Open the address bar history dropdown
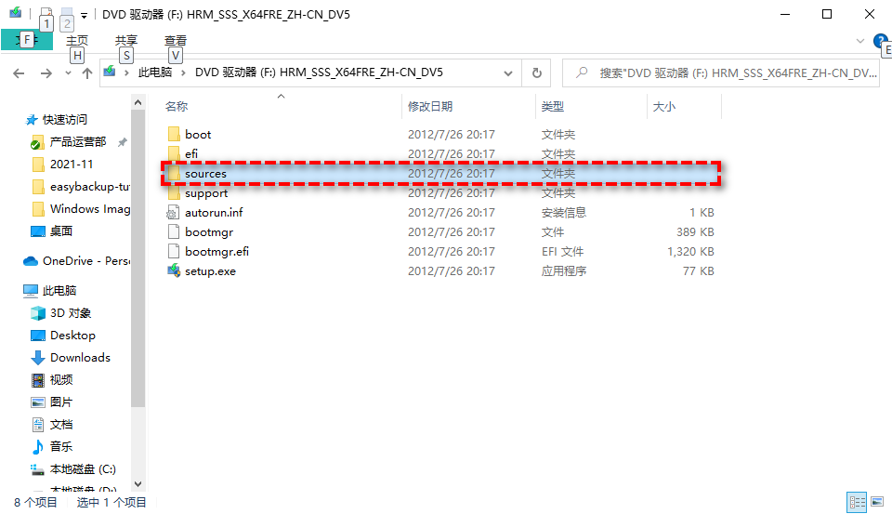The image size is (892, 514). (x=507, y=72)
